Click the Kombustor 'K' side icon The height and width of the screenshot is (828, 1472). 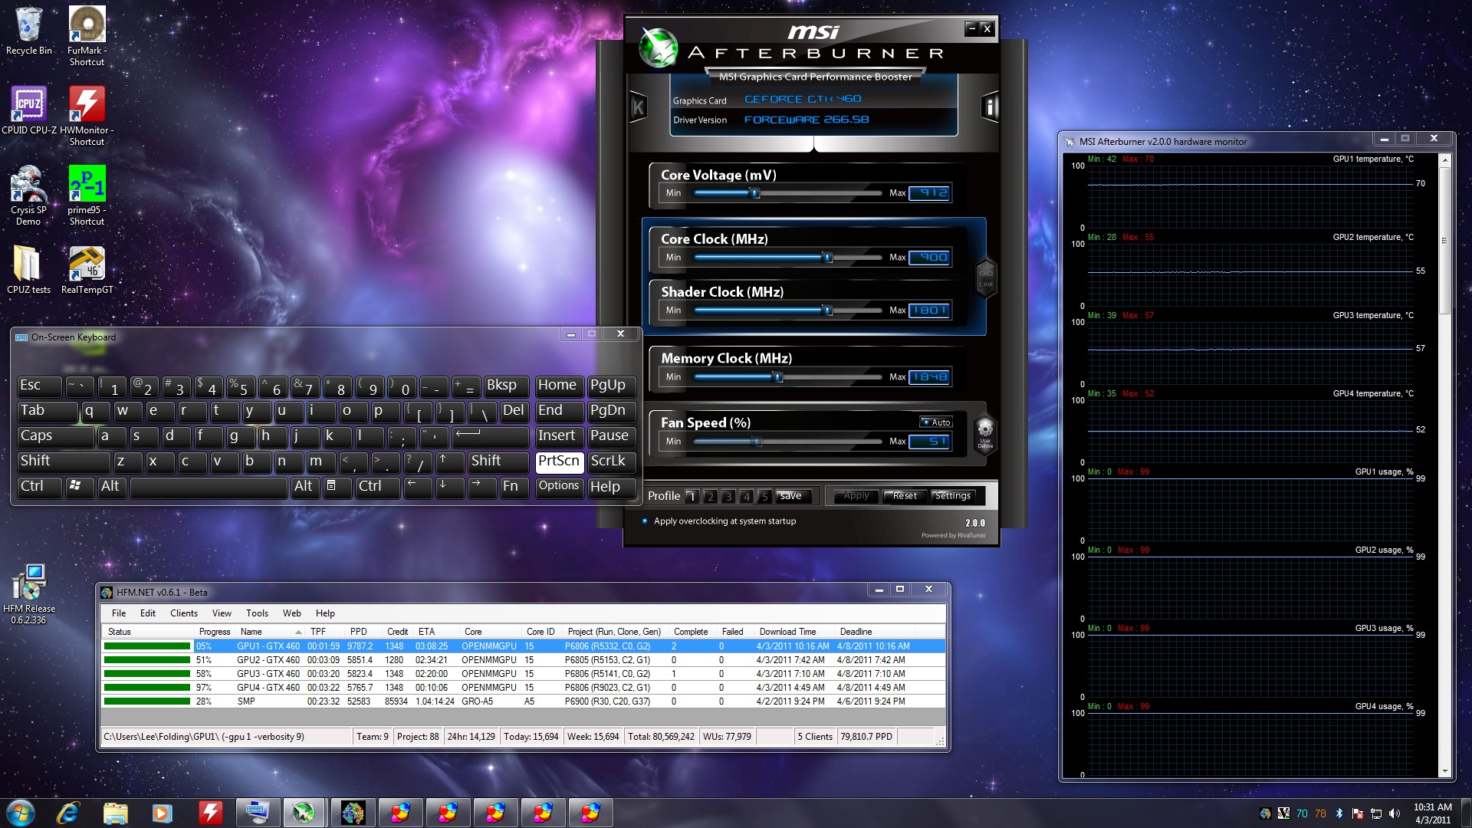638,107
